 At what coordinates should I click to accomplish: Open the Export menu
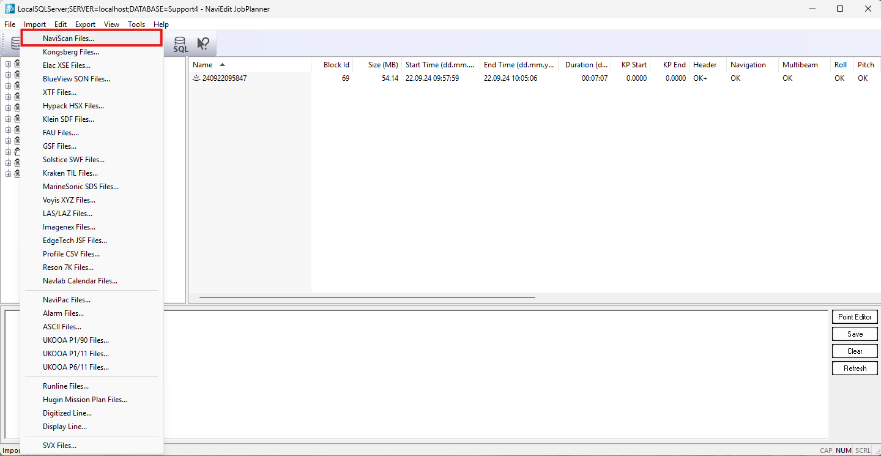point(86,24)
